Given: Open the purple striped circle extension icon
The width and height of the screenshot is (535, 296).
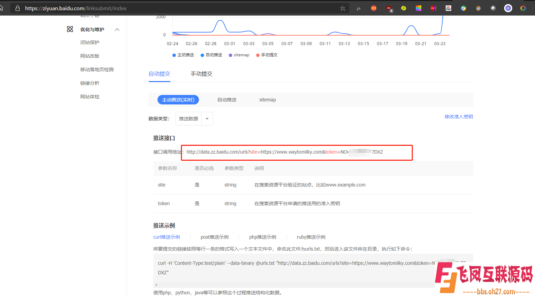Looking at the screenshot, I should [x=508, y=8].
